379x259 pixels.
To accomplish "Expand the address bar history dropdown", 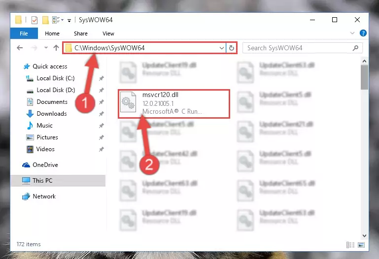I will click(221, 48).
